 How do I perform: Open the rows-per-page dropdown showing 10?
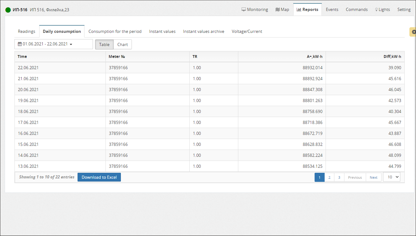(392, 177)
